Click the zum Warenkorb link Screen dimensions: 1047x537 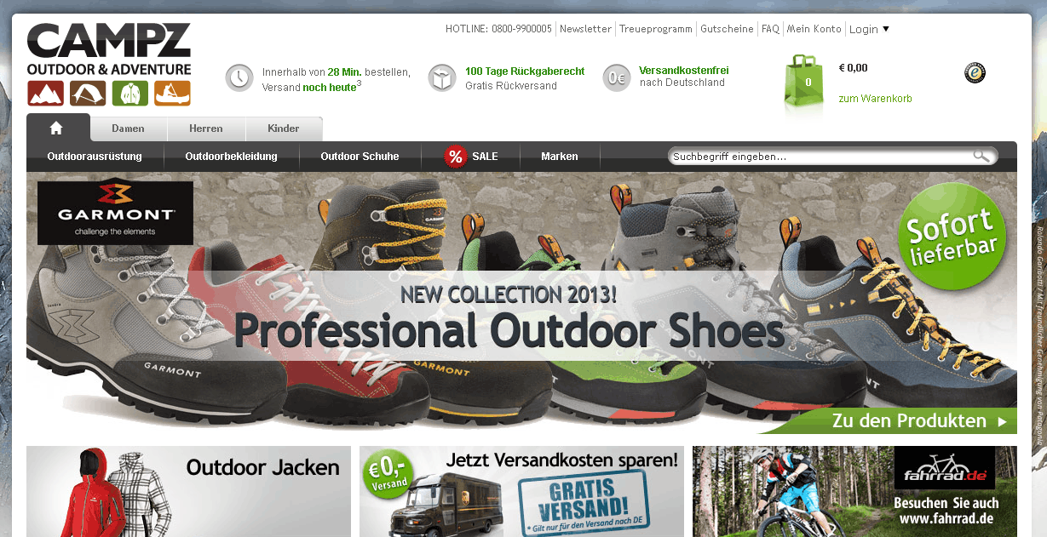point(876,99)
